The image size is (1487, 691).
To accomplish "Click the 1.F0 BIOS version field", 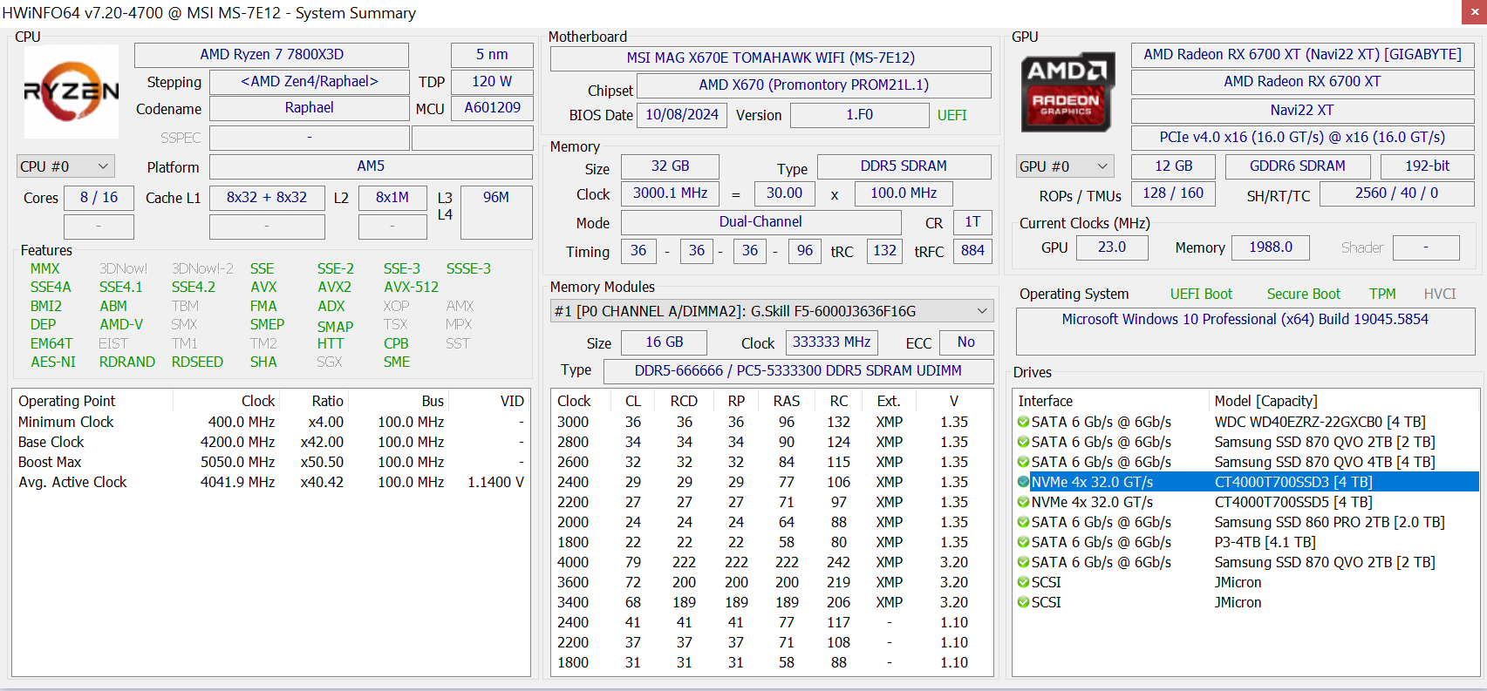I will (x=859, y=115).
